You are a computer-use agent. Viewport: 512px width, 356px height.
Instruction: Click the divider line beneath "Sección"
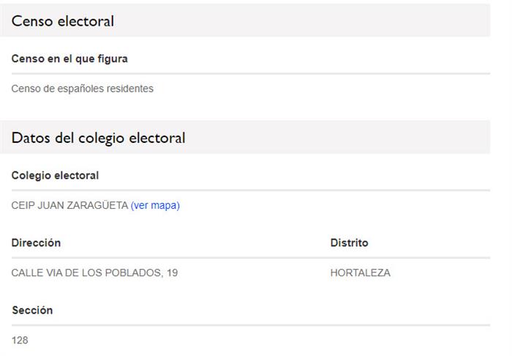click(250, 325)
